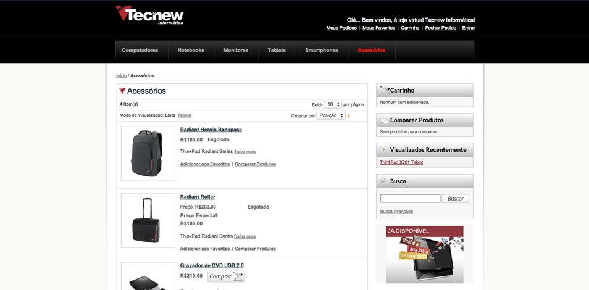
Task: Toggle sort direction with the orange arrow
Action: pos(348,116)
